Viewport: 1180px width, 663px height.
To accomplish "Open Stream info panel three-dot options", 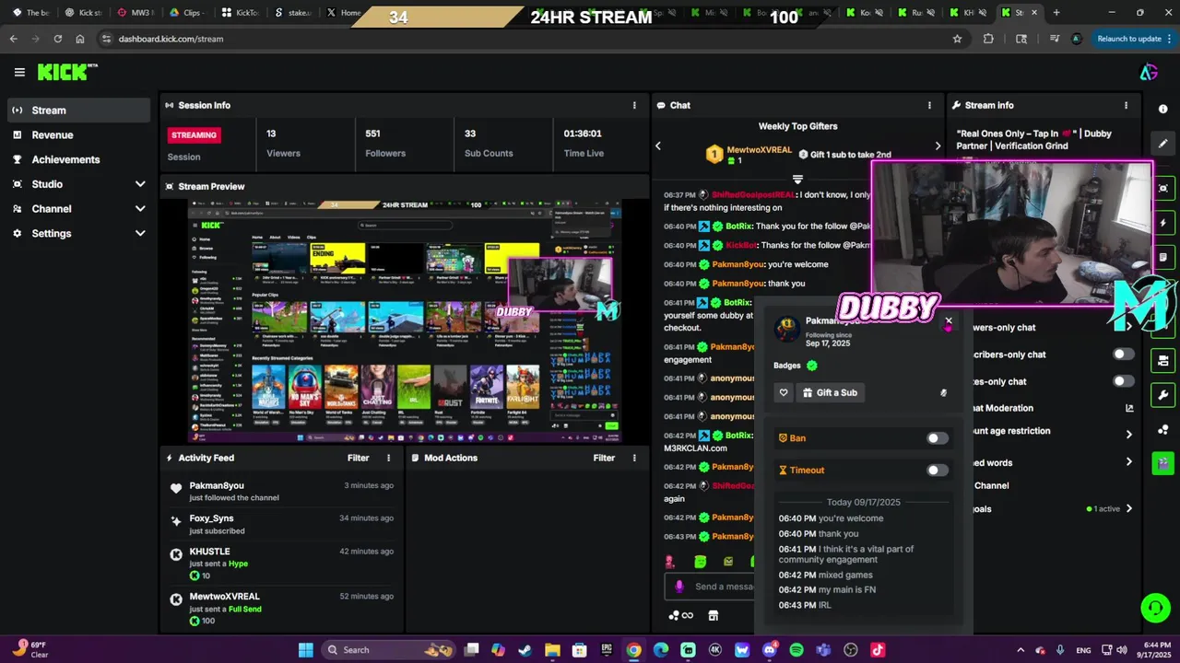I will click(x=1126, y=105).
